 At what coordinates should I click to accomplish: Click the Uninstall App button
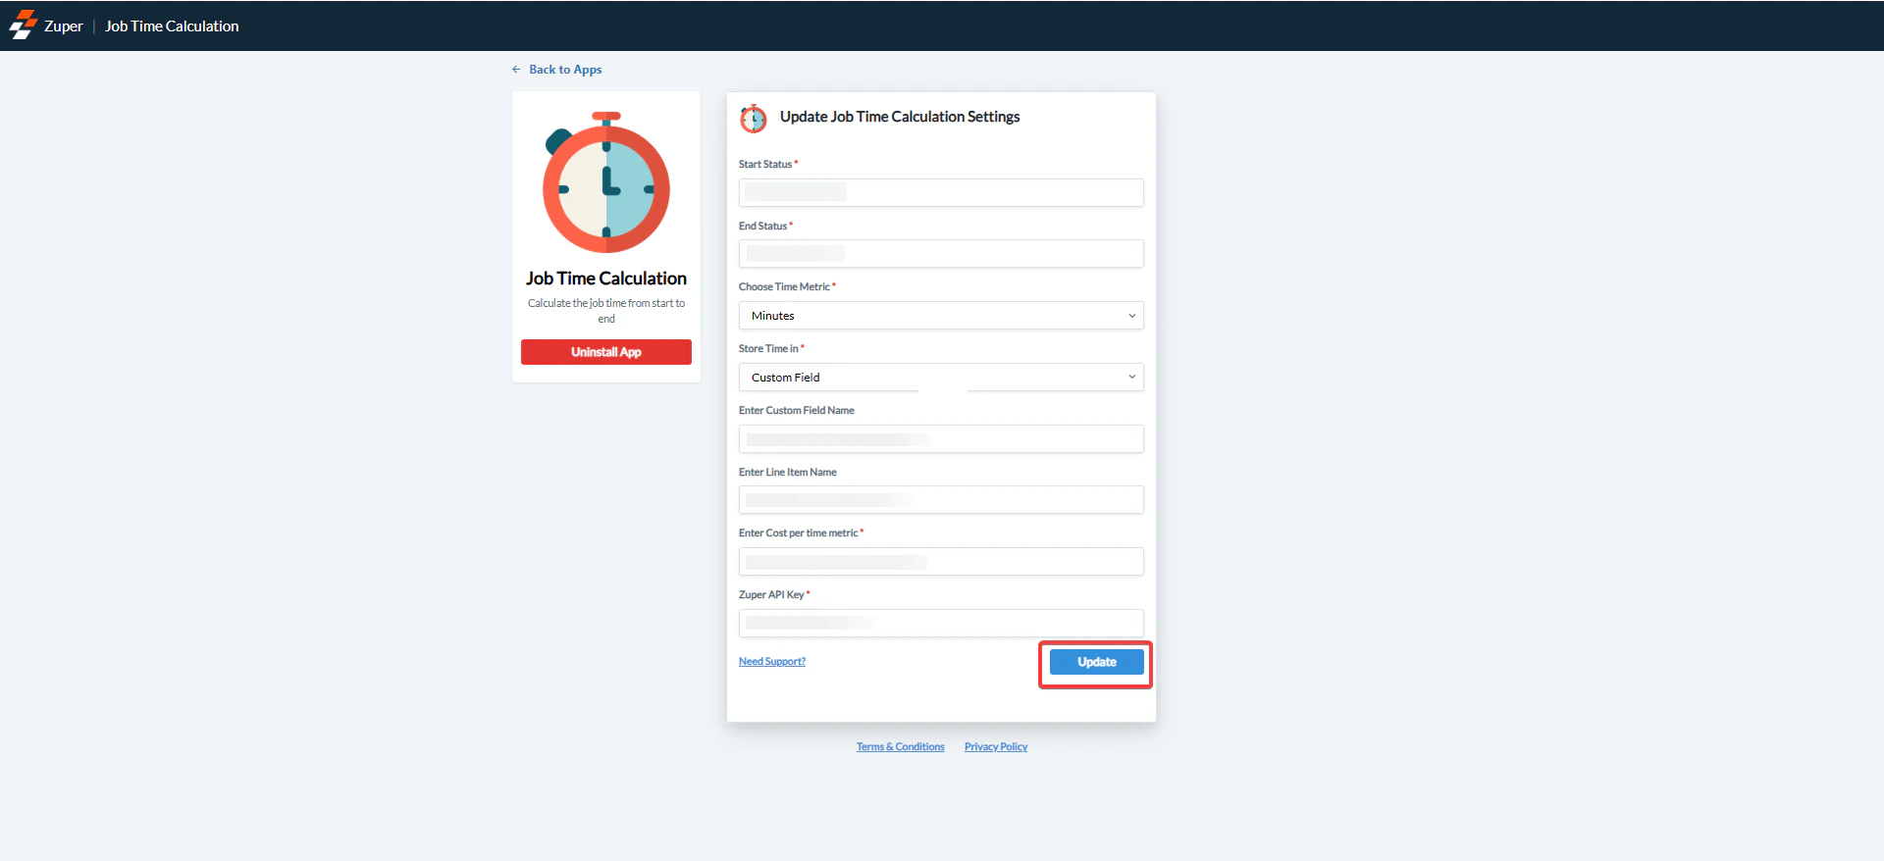point(606,352)
